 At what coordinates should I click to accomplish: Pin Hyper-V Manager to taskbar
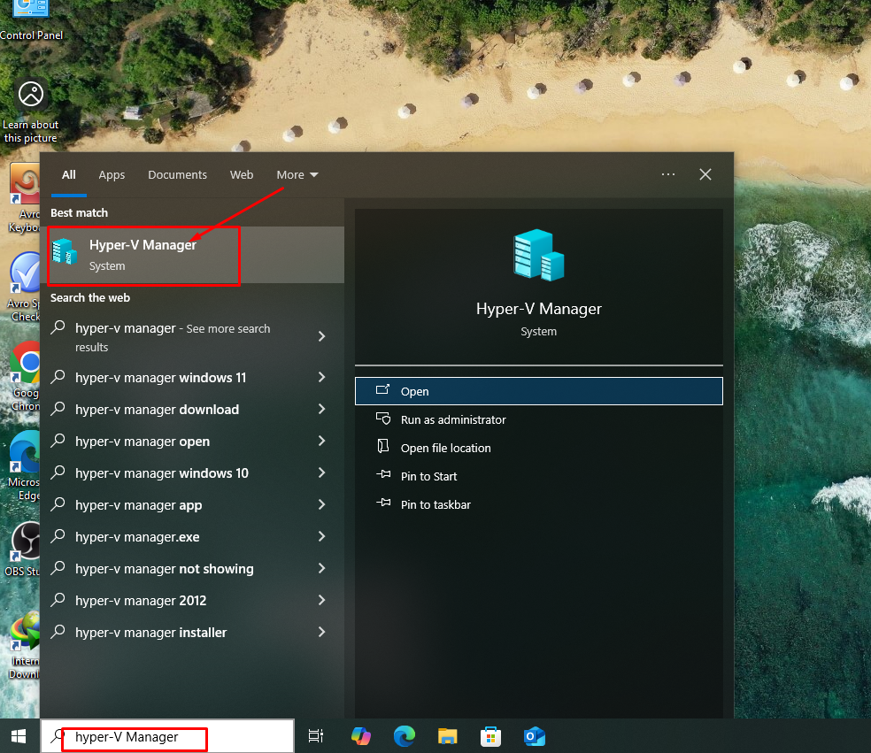pyautogui.click(x=435, y=505)
